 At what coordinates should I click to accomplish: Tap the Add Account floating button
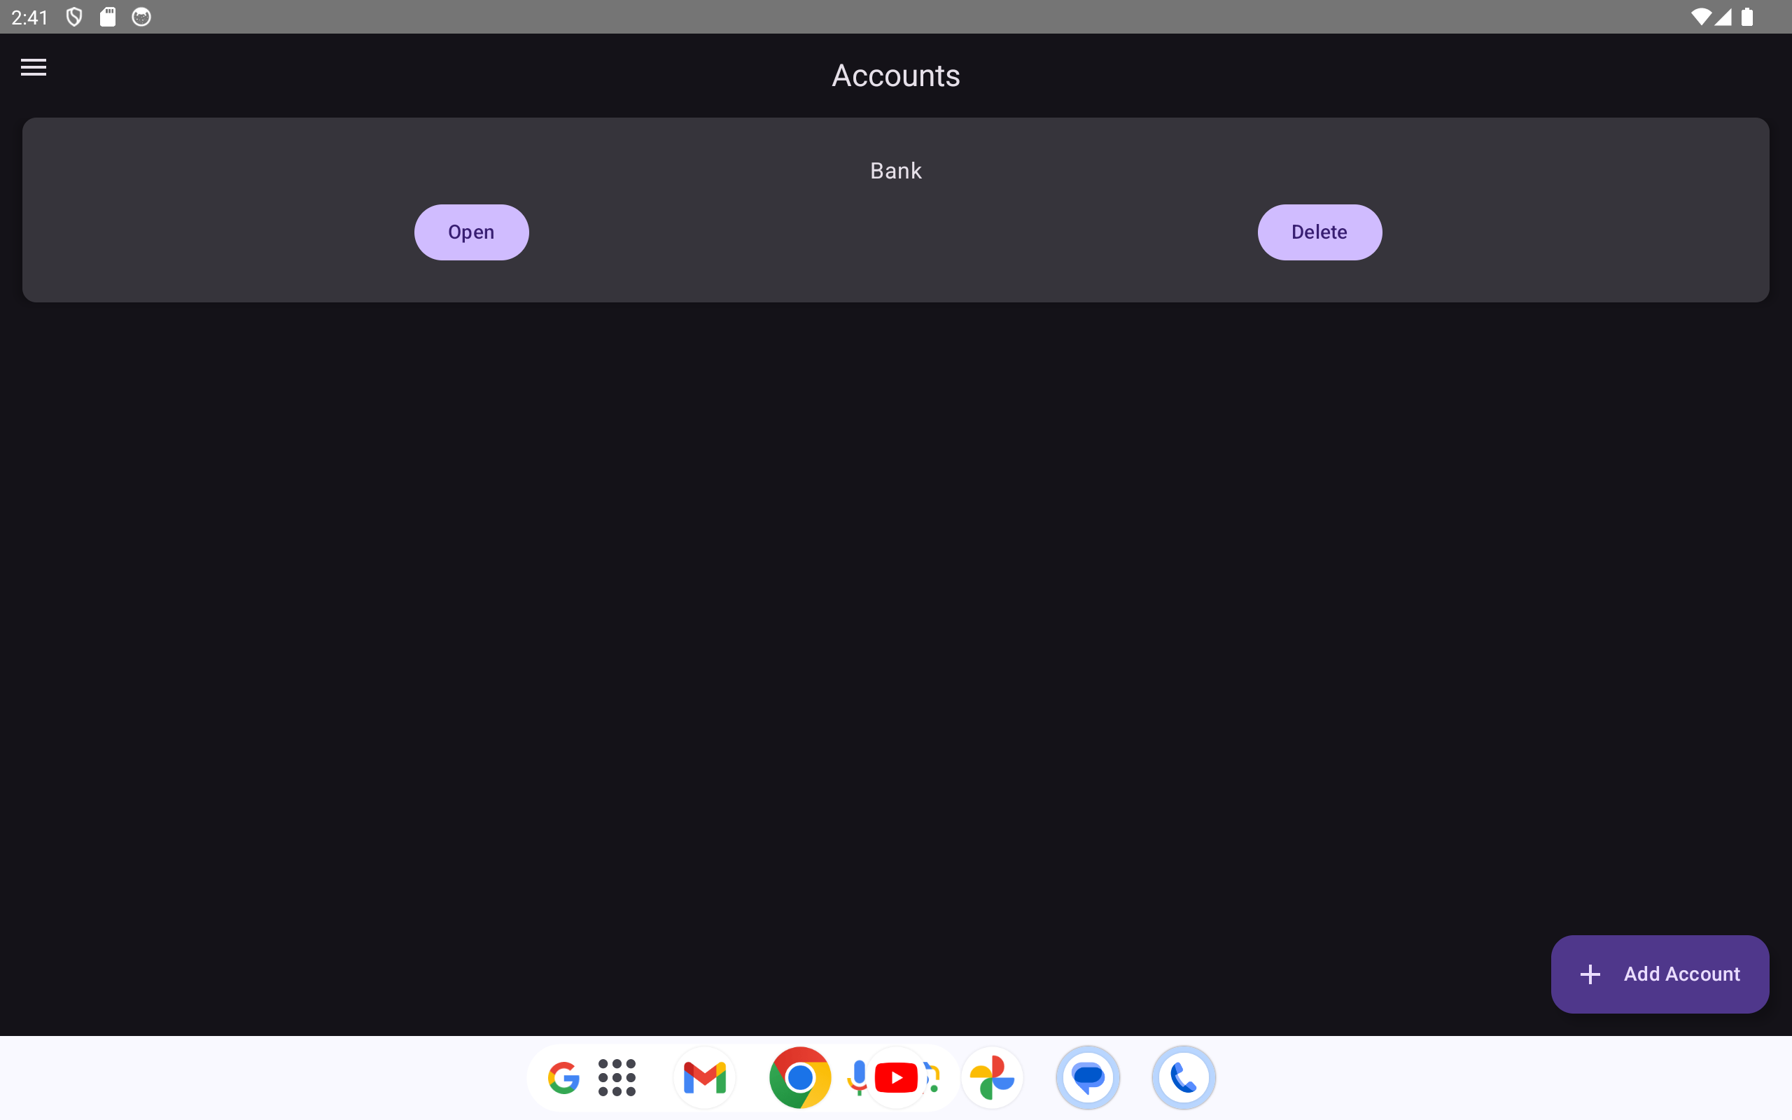pyautogui.click(x=1660, y=973)
